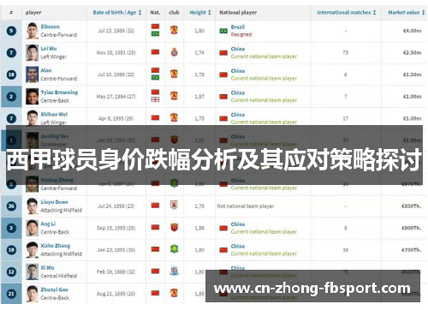Open Xi Wu's club crest icon

[174, 271]
